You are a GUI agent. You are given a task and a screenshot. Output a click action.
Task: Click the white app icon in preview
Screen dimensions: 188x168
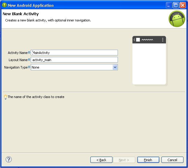tap(138, 40)
